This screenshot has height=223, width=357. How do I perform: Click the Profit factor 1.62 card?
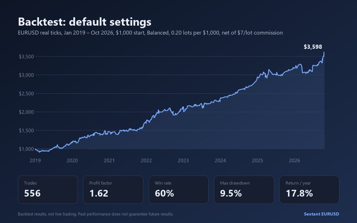113,190
